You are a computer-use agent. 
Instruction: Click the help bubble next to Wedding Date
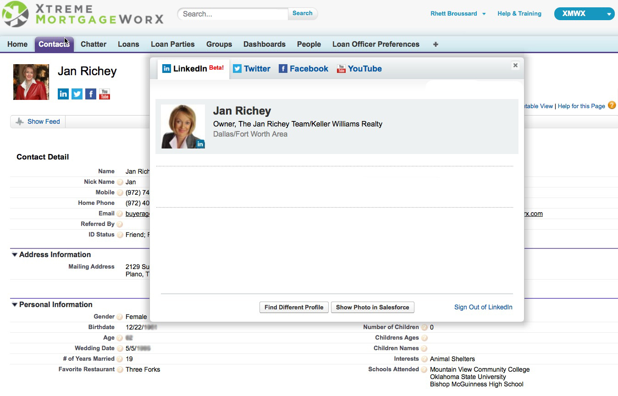pos(120,349)
